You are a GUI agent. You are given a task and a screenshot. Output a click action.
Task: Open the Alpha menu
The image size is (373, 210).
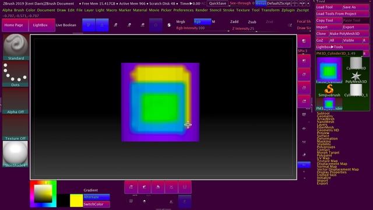pos(7,10)
